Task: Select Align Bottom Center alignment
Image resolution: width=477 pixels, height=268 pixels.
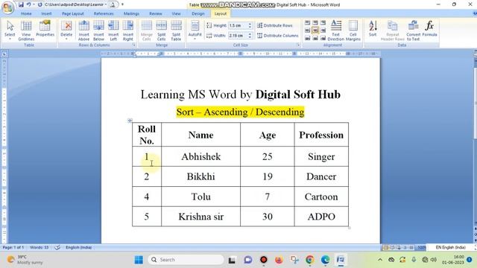Action: [315, 38]
